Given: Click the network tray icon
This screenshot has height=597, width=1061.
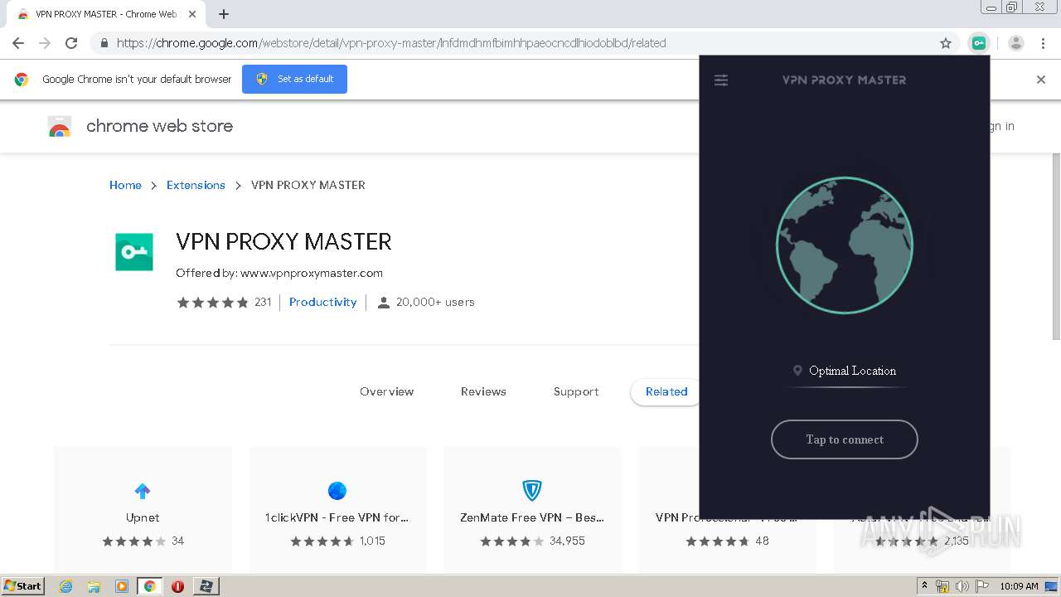Looking at the screenshot, I should [942, 586].
